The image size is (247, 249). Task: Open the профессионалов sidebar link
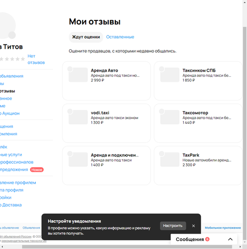16,162
